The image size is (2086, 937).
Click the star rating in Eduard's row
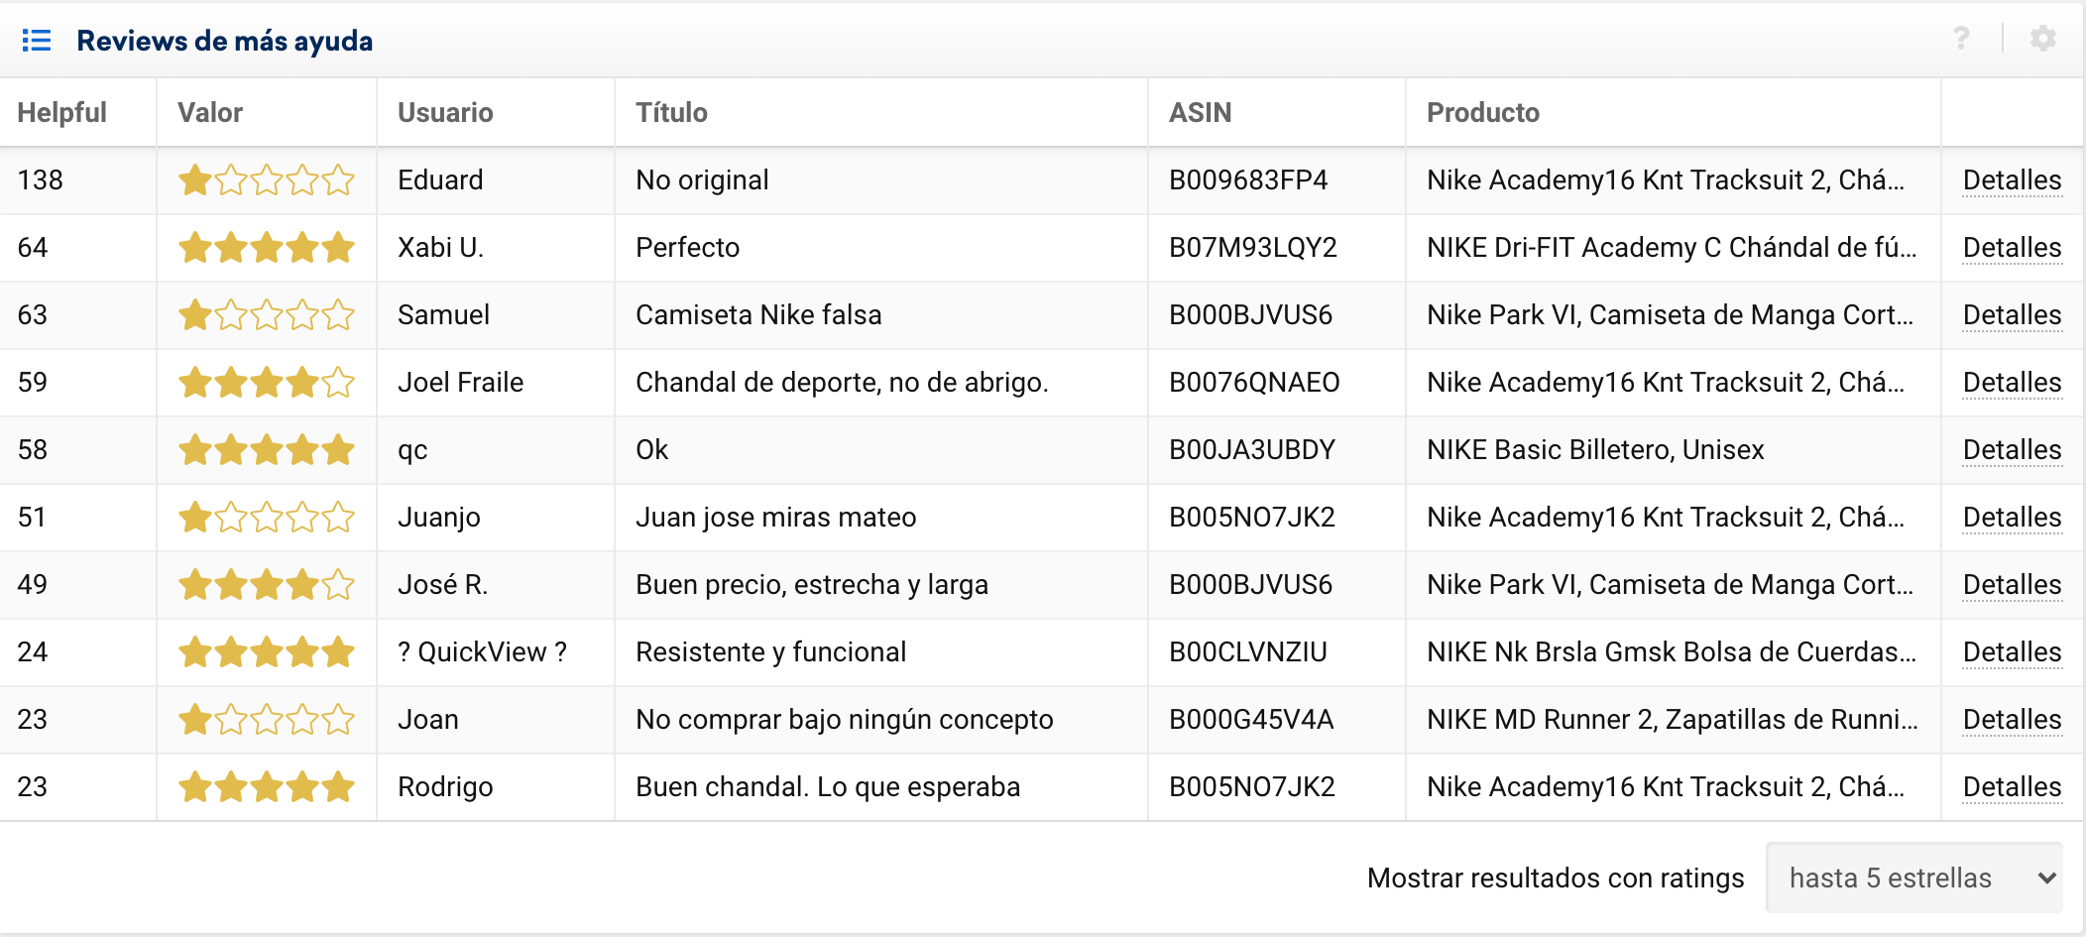266,180
